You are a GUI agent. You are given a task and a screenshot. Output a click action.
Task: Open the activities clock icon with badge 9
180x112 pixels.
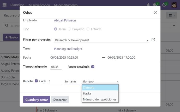point(164,5)
